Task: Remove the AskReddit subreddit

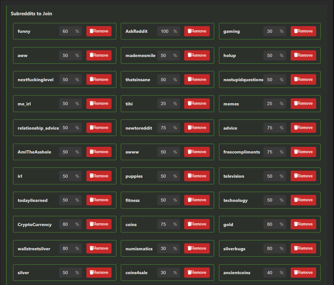Action: pyautogui.click(x=197, y=31)
